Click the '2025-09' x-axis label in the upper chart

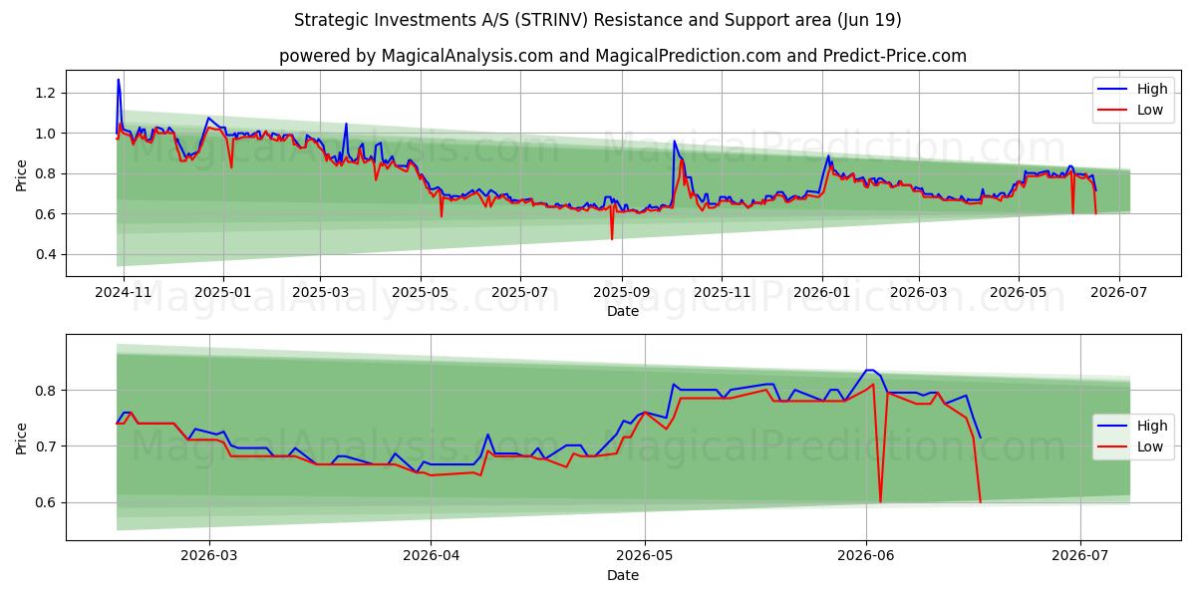[622, 294]
